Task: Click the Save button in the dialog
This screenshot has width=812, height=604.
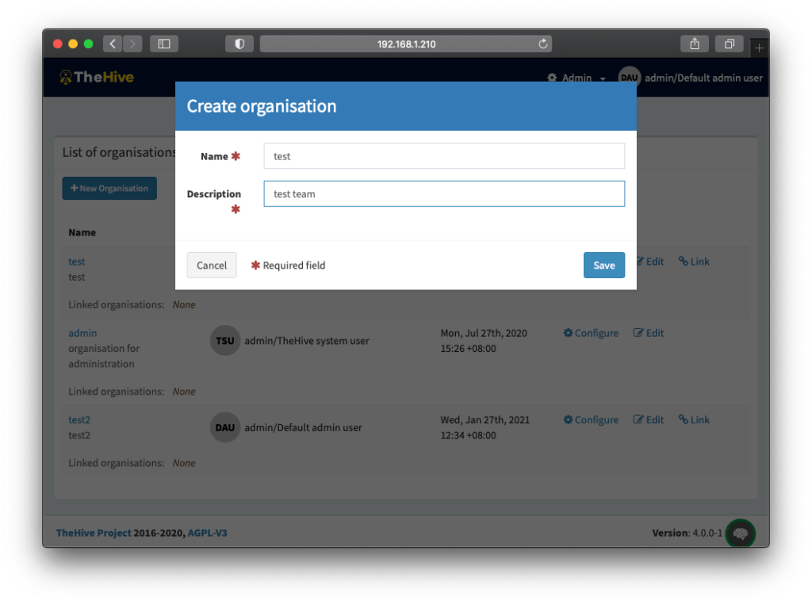Action: [x=603, y=266]
